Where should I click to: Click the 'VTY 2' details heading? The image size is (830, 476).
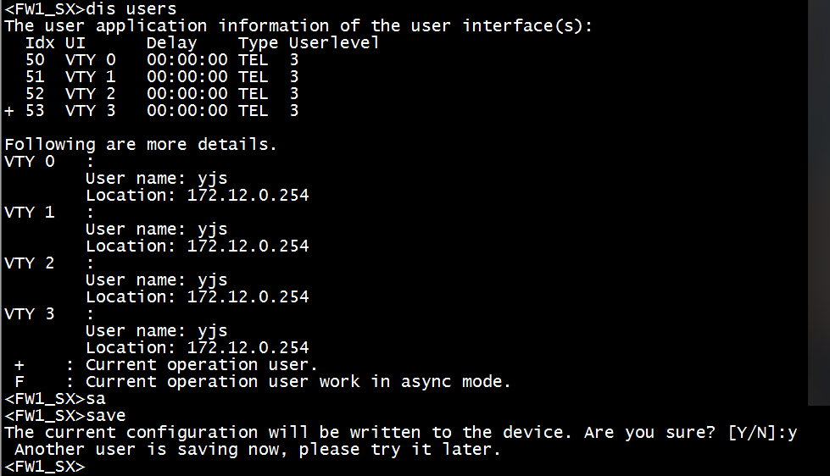30,263
